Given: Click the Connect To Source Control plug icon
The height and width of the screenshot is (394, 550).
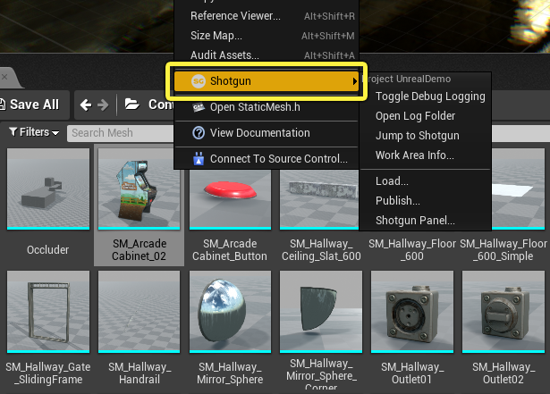Looking at the screenshot, I should pyautogui.click(x=199, y=158).
